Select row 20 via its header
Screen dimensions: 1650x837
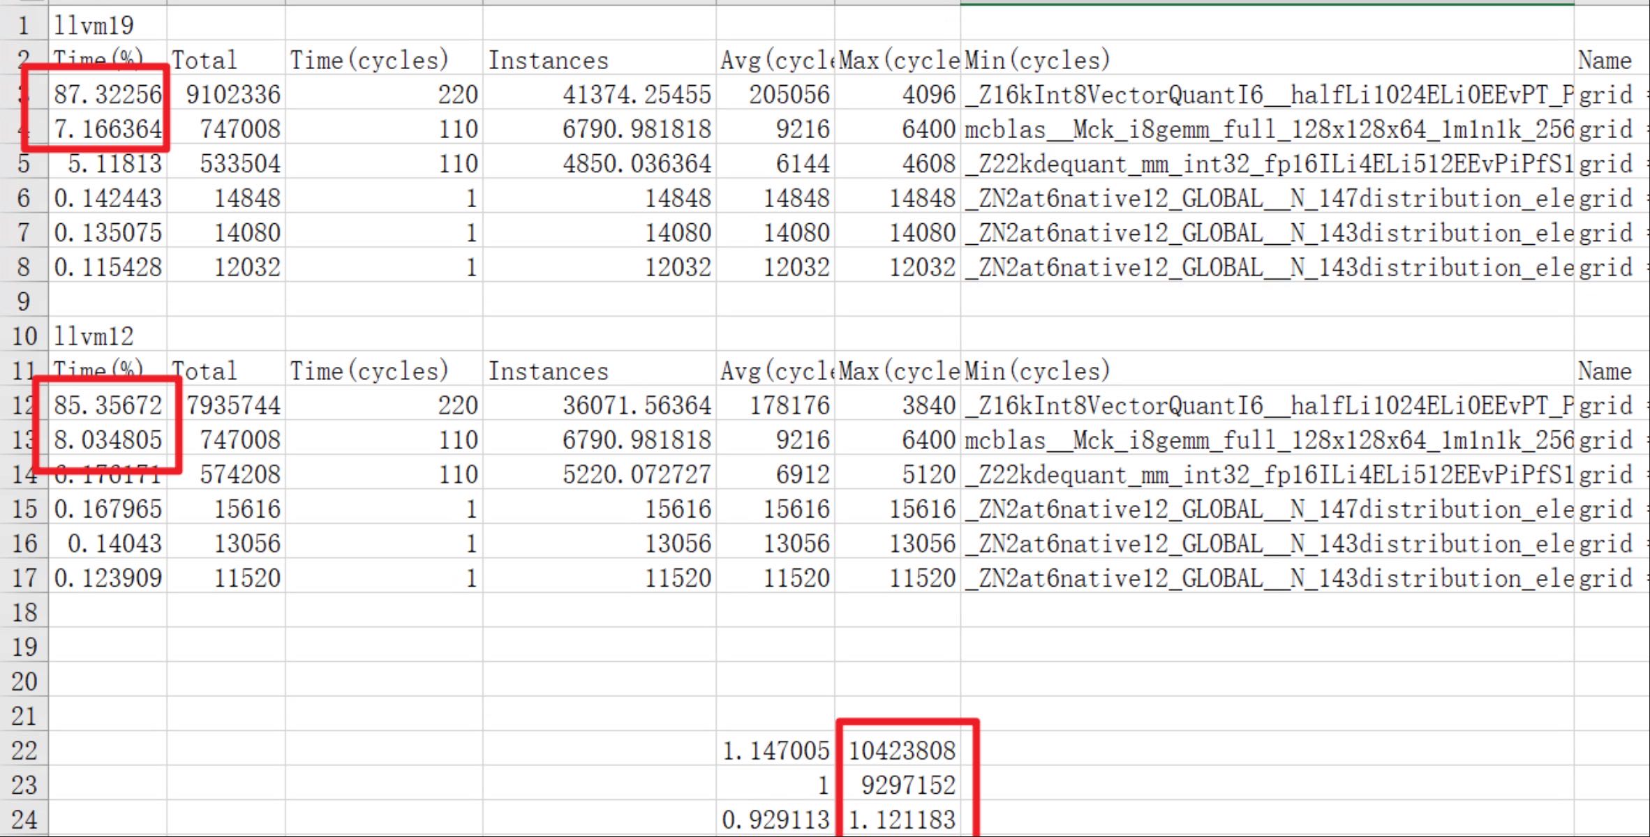[x=24, y=681]
